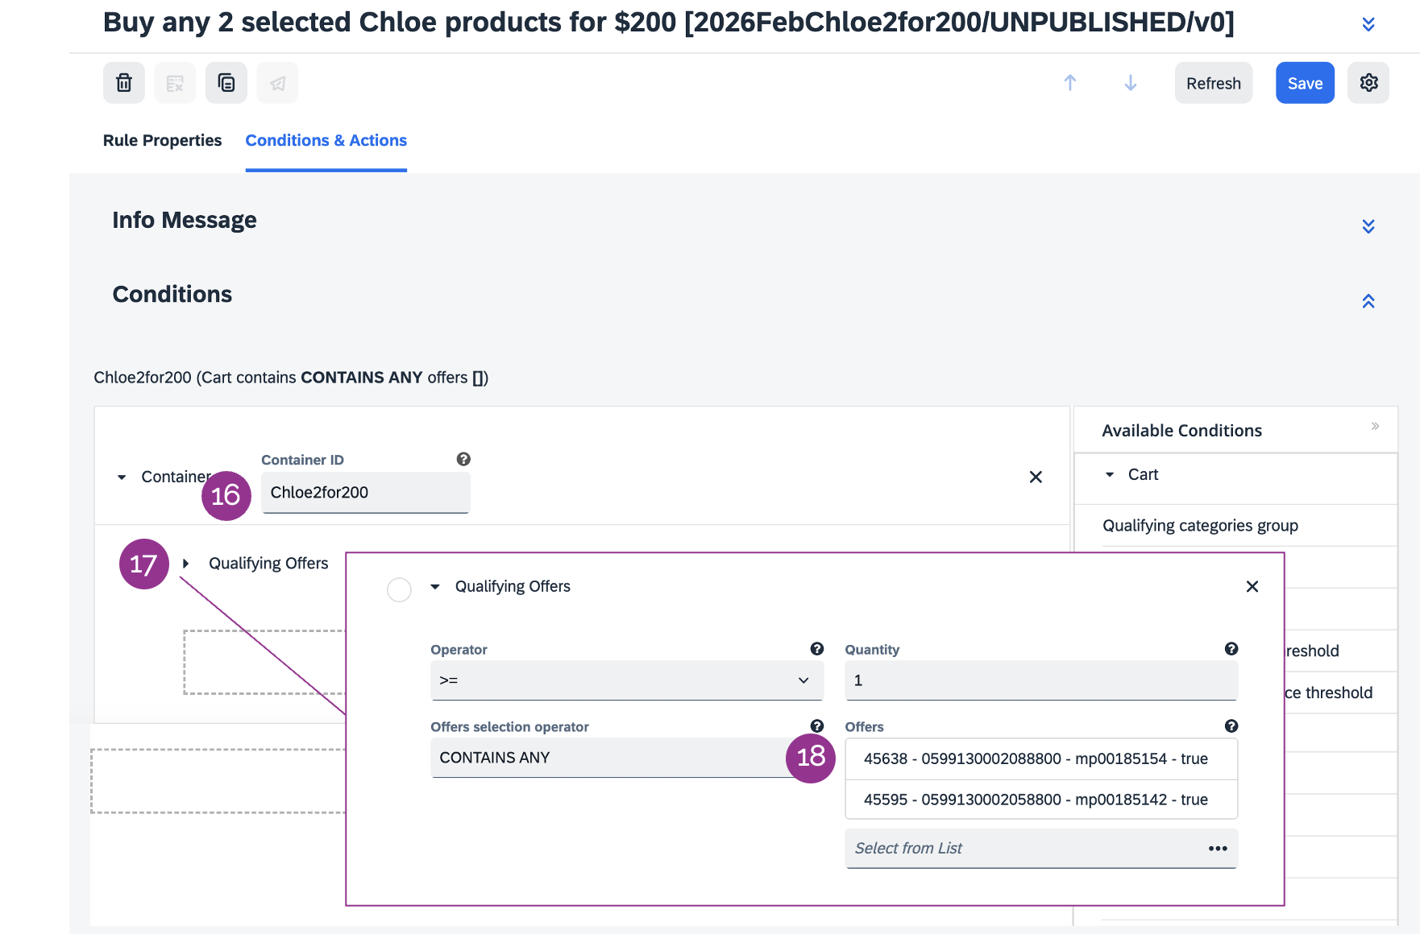Click help icon next to Quantity
This screenshot has height=934, width=1420.
tap(1231, 649)
